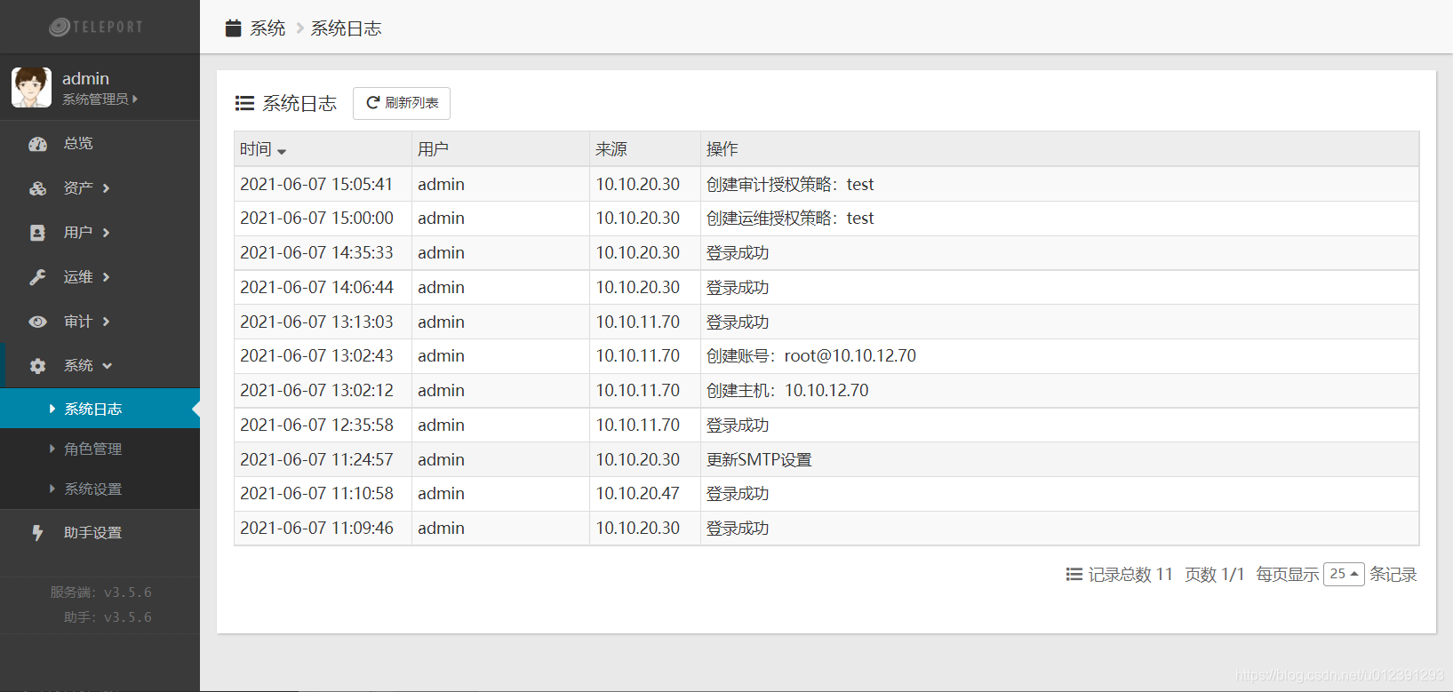This screenshot has height=692, width=1453.
Task: Click 创建主机: 10.10.12.70 entry
Action: click(787, 390)
